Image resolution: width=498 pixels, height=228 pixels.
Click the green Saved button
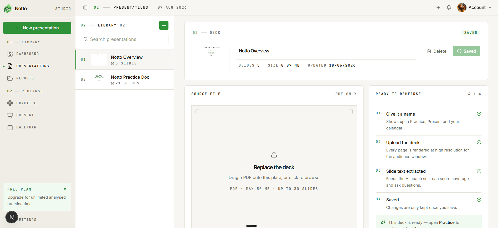click(466, 51)
